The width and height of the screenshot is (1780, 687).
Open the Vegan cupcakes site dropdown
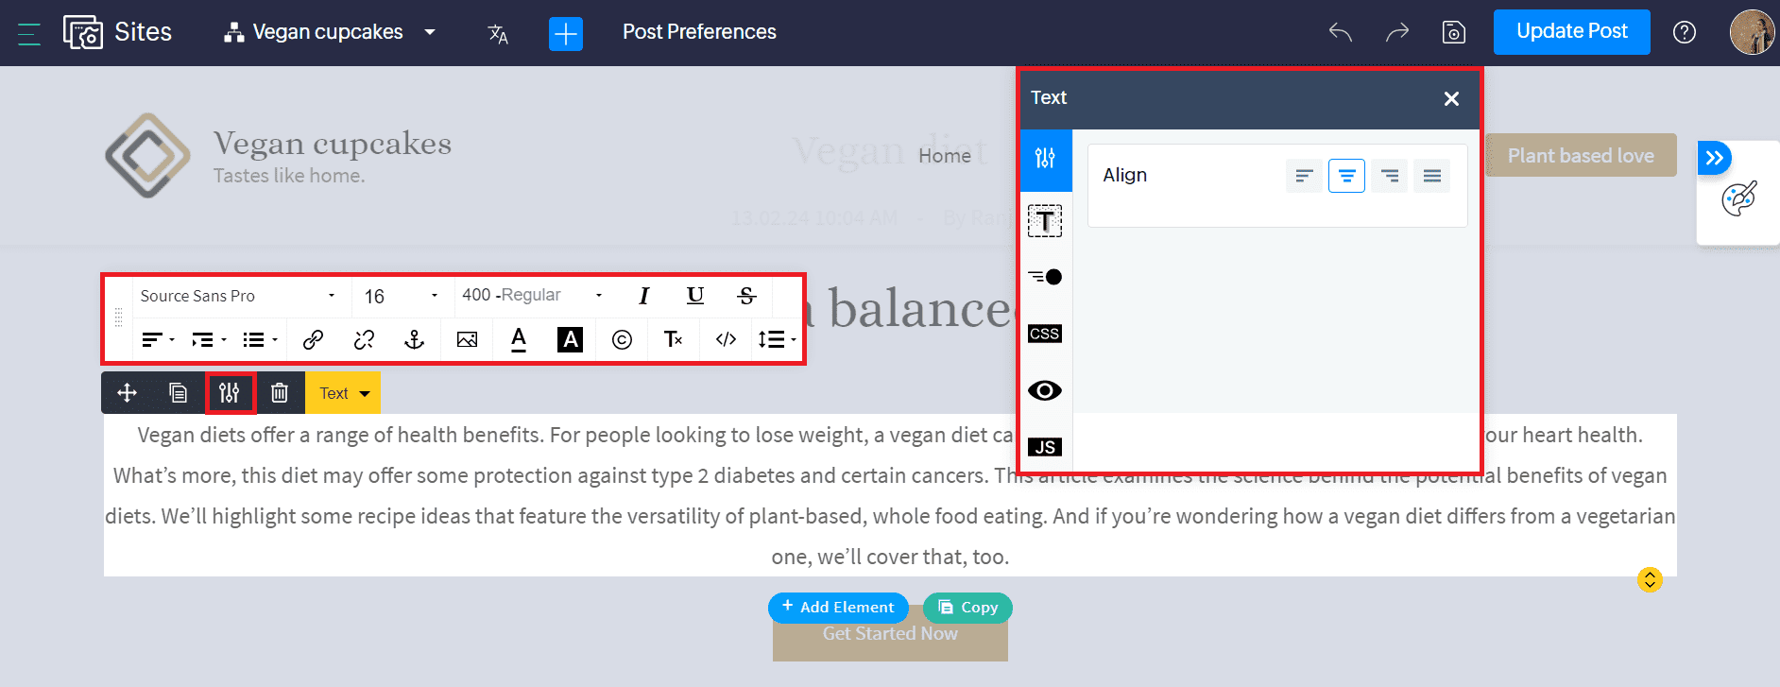330,32
